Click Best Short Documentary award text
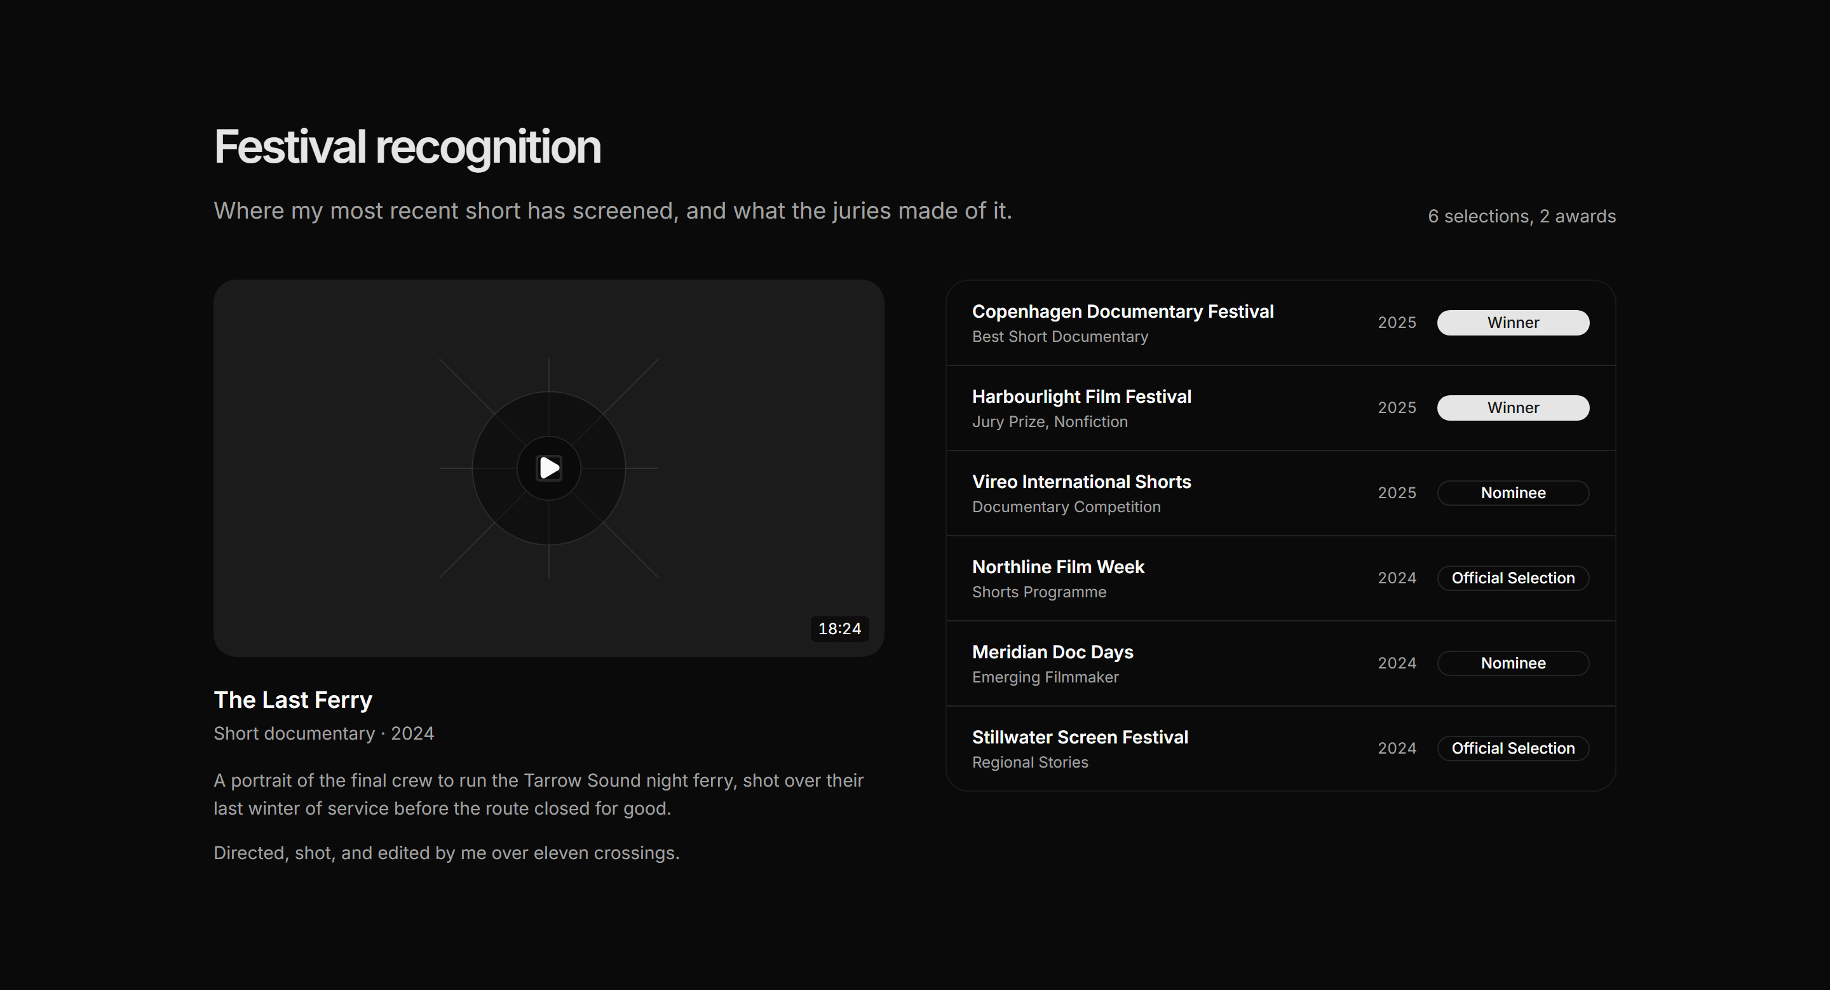Screen dimensions: 1830x990 click(x=1060, y=337)
